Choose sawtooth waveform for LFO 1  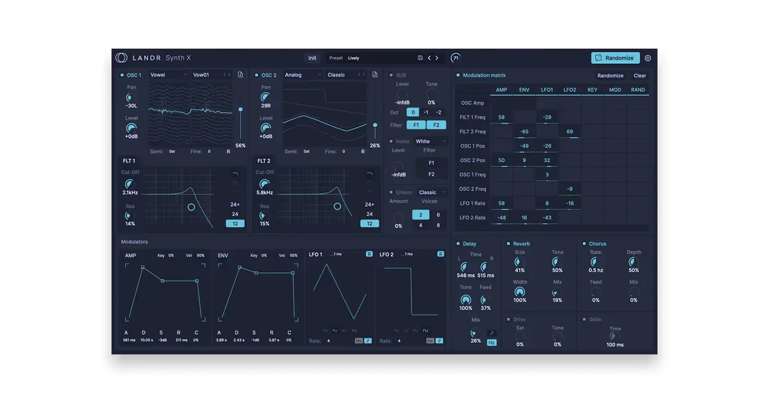click(x=344, y=331)
